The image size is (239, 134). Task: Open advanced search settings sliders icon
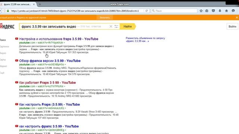(x=116, y=26)
